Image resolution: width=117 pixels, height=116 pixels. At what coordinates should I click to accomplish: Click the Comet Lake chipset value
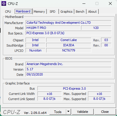(x=69, y=40)
